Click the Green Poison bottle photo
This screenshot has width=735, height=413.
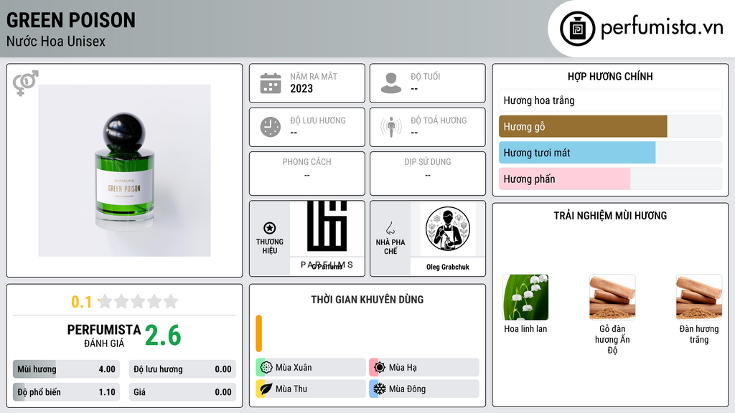124,171
